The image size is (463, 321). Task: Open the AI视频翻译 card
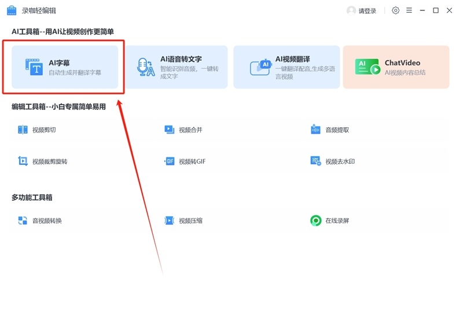(x=286, y=67)
